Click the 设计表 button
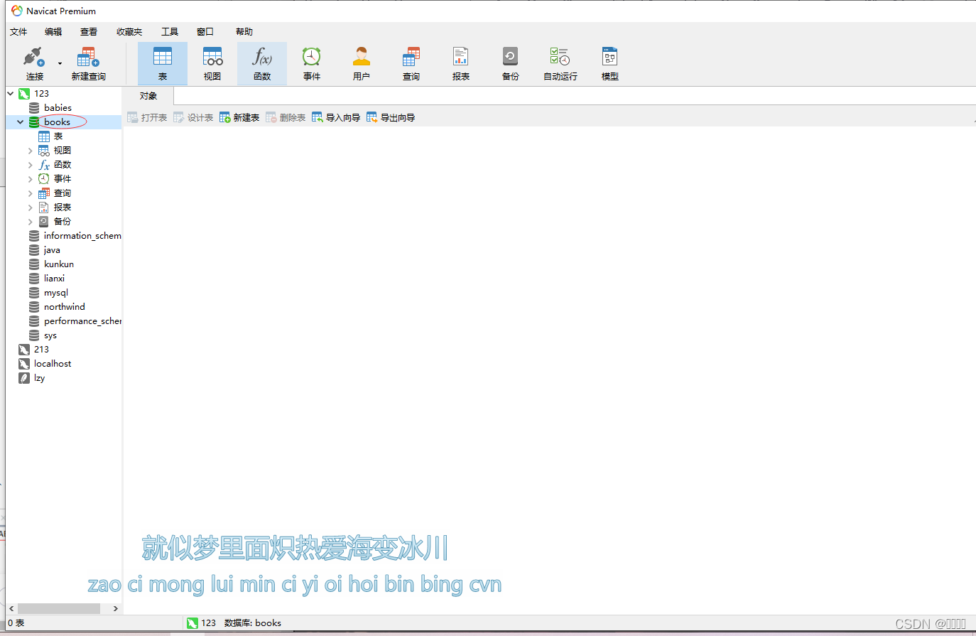This screenshot has width=976, height=636. [193, 117]
